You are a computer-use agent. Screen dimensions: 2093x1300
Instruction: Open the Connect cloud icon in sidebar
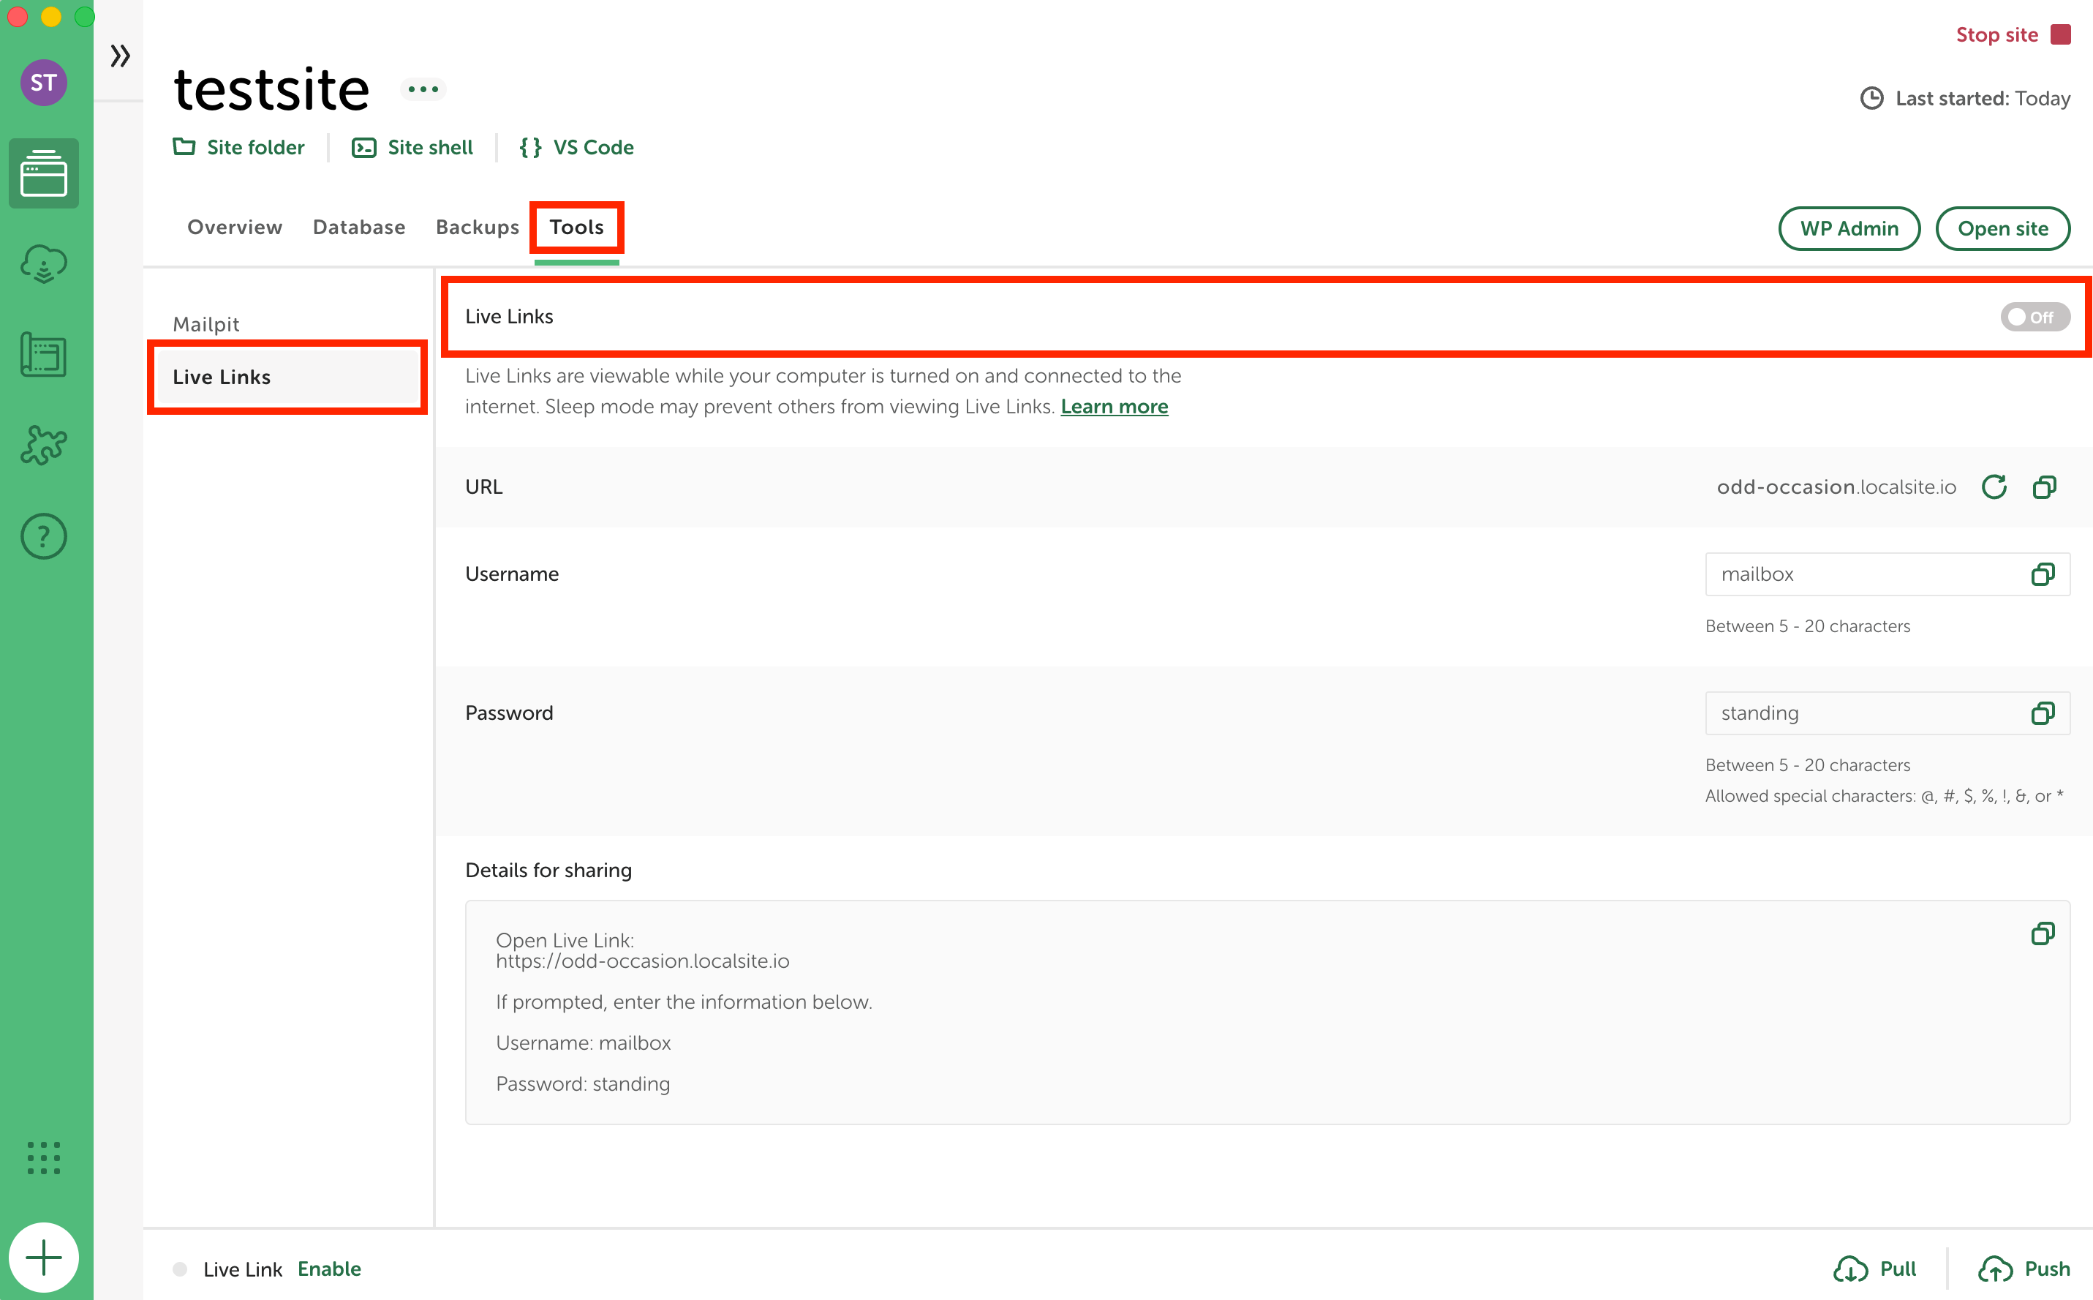click(44, 264)
